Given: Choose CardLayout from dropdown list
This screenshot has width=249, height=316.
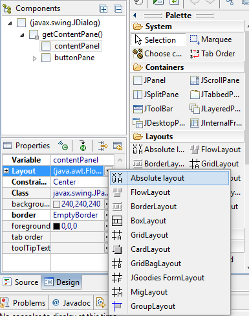Looking at the screenshot, I should click(169, 249).
